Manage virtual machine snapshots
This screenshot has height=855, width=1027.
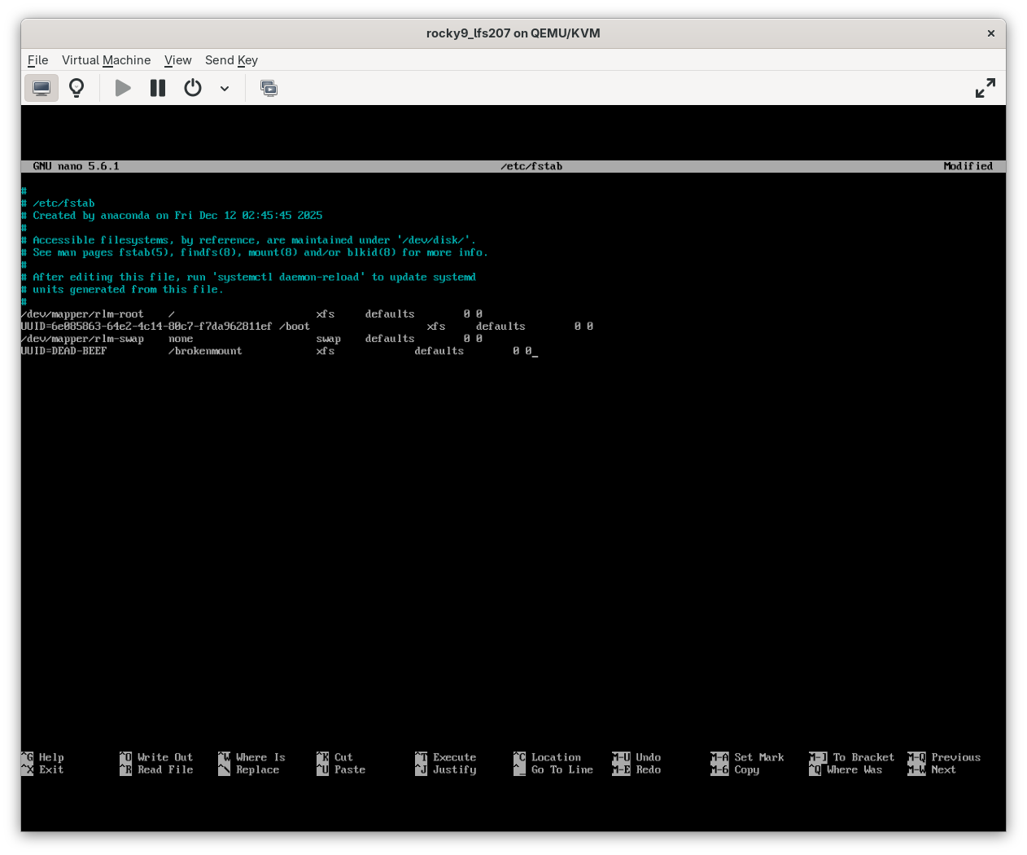tap(269, 87)
